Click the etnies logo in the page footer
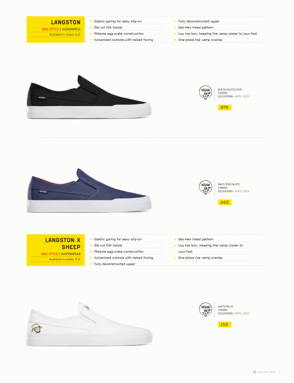The height and width of the screenshot is (383, 294). pos(254,372)
